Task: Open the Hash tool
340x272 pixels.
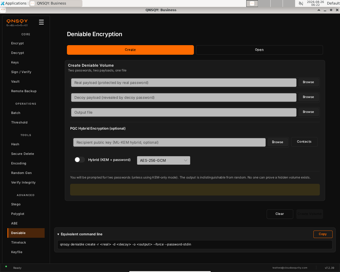Action: [x=26, y=144]
